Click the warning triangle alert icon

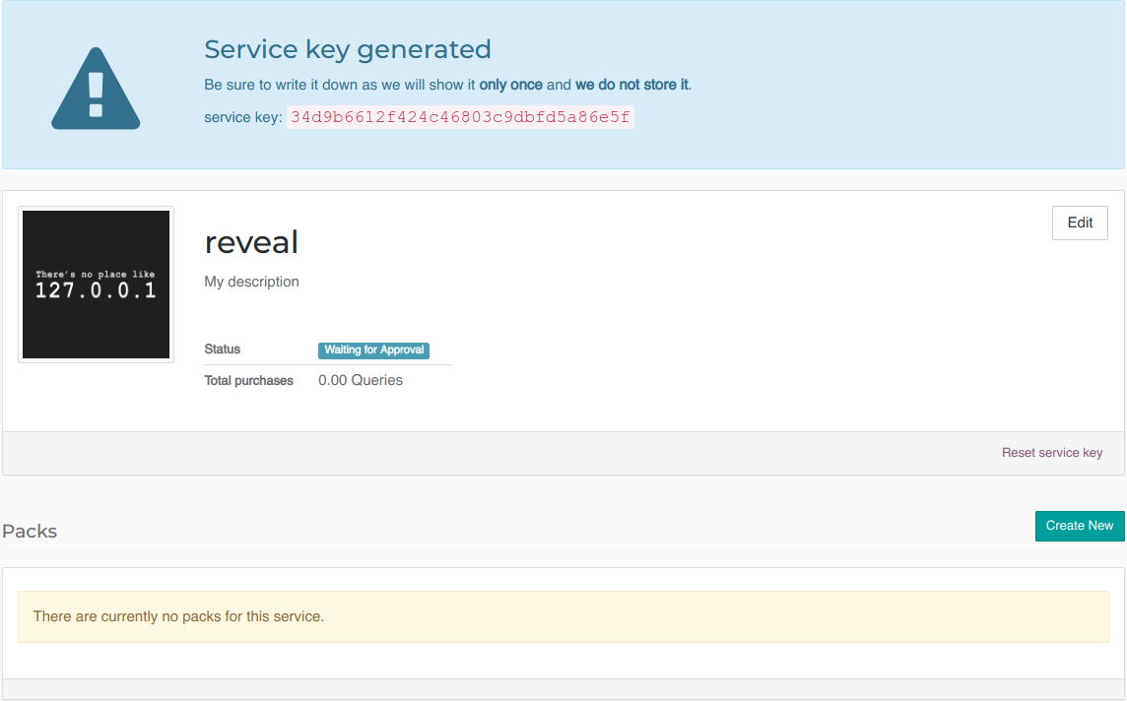96,89
